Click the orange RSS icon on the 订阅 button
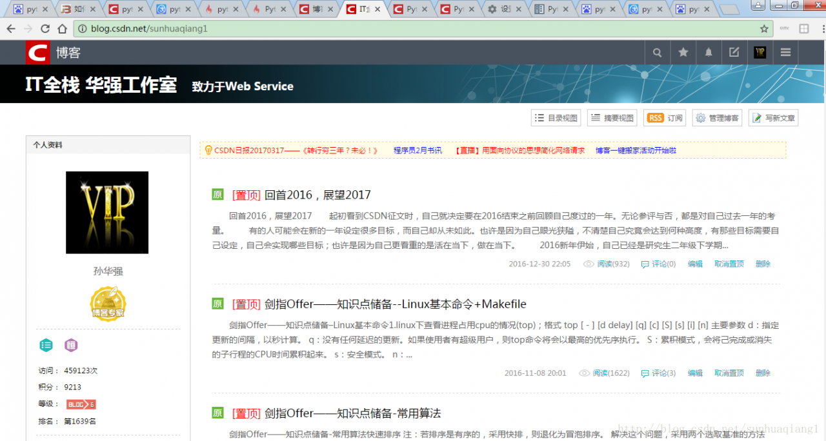This screenshot has height=441, width=826. tap(655, 117)
